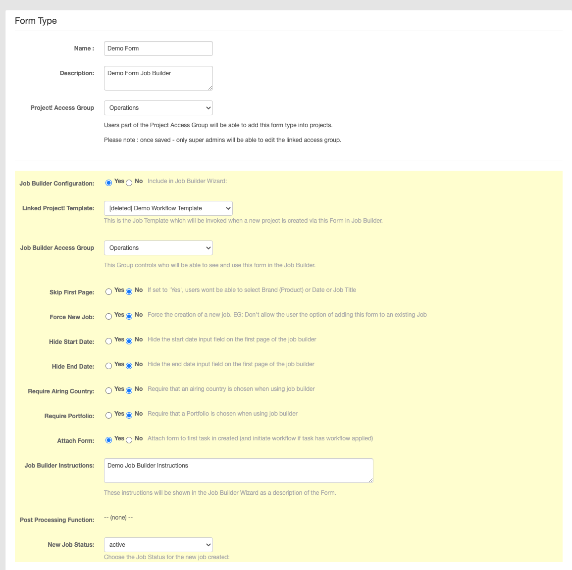
Task: Click the Job Builder Instructions text area
Action: (x=239, y=471)
